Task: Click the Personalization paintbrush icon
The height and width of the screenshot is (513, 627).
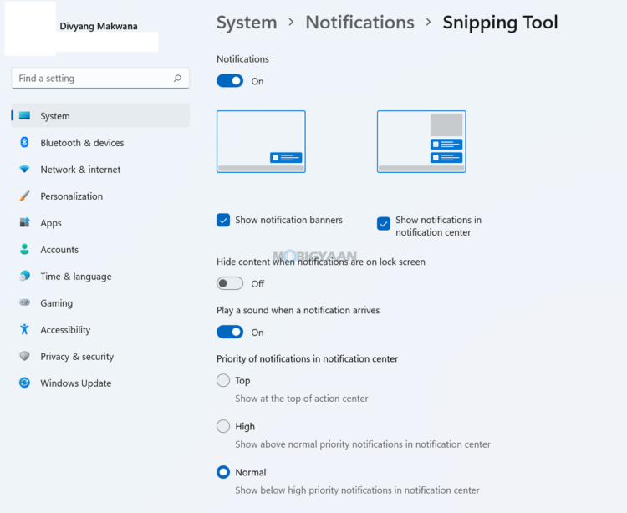Action: pyautogui.click(x=24, y=196)
